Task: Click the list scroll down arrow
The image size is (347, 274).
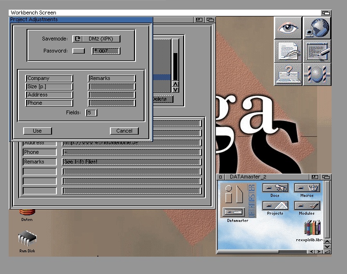Action: 175,89
